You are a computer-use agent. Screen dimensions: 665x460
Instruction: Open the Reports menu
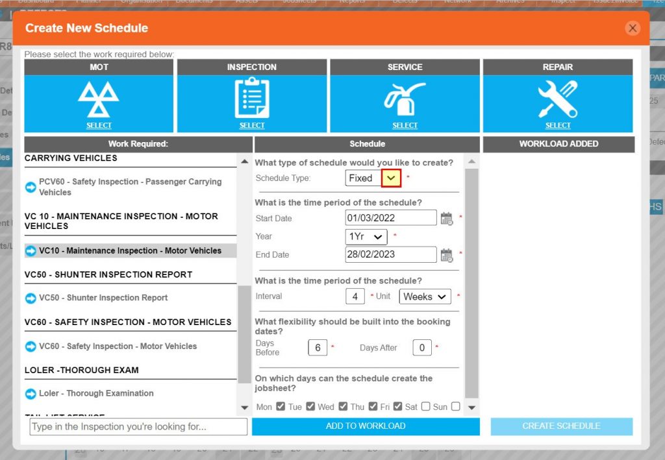coord(351,2)
